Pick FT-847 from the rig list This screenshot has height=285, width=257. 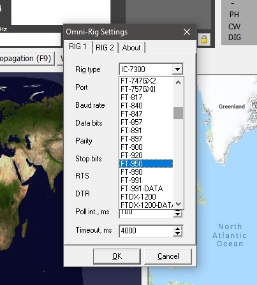(146, 114)
